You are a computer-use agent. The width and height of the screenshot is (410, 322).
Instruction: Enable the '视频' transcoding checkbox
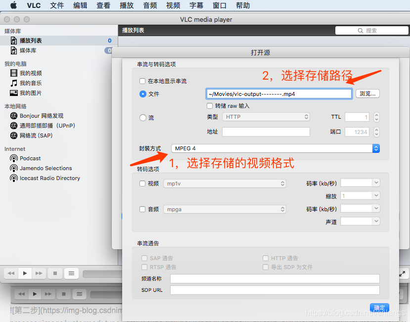pyautogui.click(x=142, y=184)
